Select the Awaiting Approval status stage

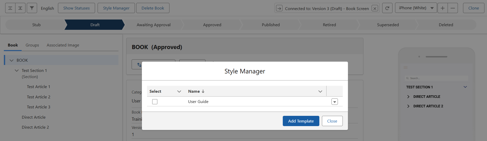click(x=153, y=25)
